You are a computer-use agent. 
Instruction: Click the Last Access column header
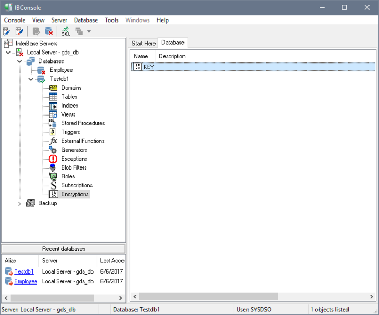click(x=111, y=261)
